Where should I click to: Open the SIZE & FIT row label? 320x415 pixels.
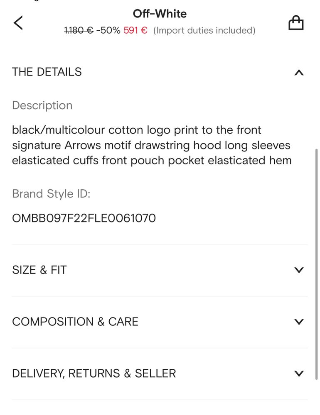coord(39,270)
